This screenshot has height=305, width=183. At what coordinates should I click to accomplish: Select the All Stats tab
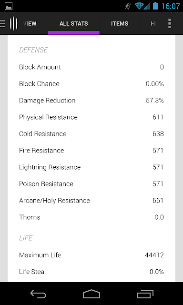point(74,23)
